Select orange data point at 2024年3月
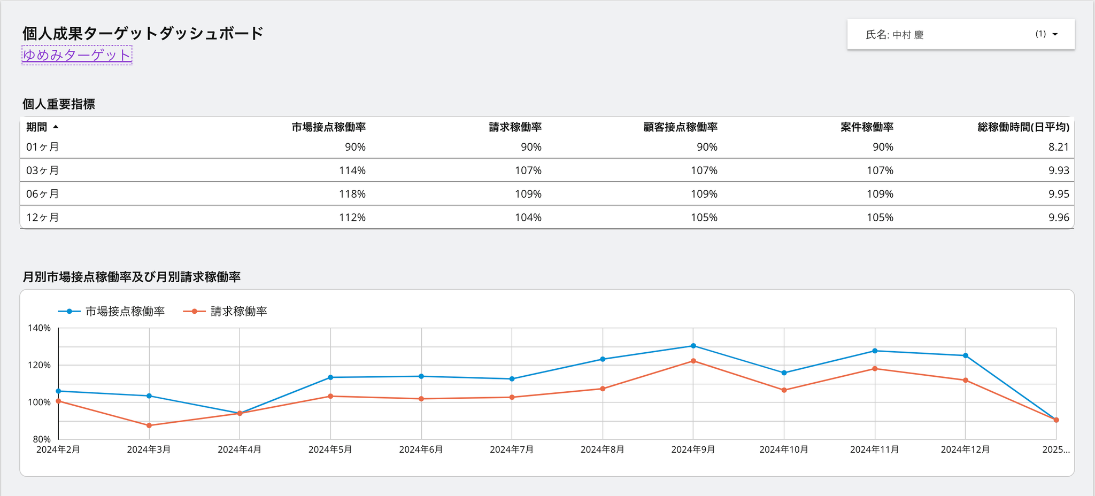Screen dimensions: 1095x496 149,425
